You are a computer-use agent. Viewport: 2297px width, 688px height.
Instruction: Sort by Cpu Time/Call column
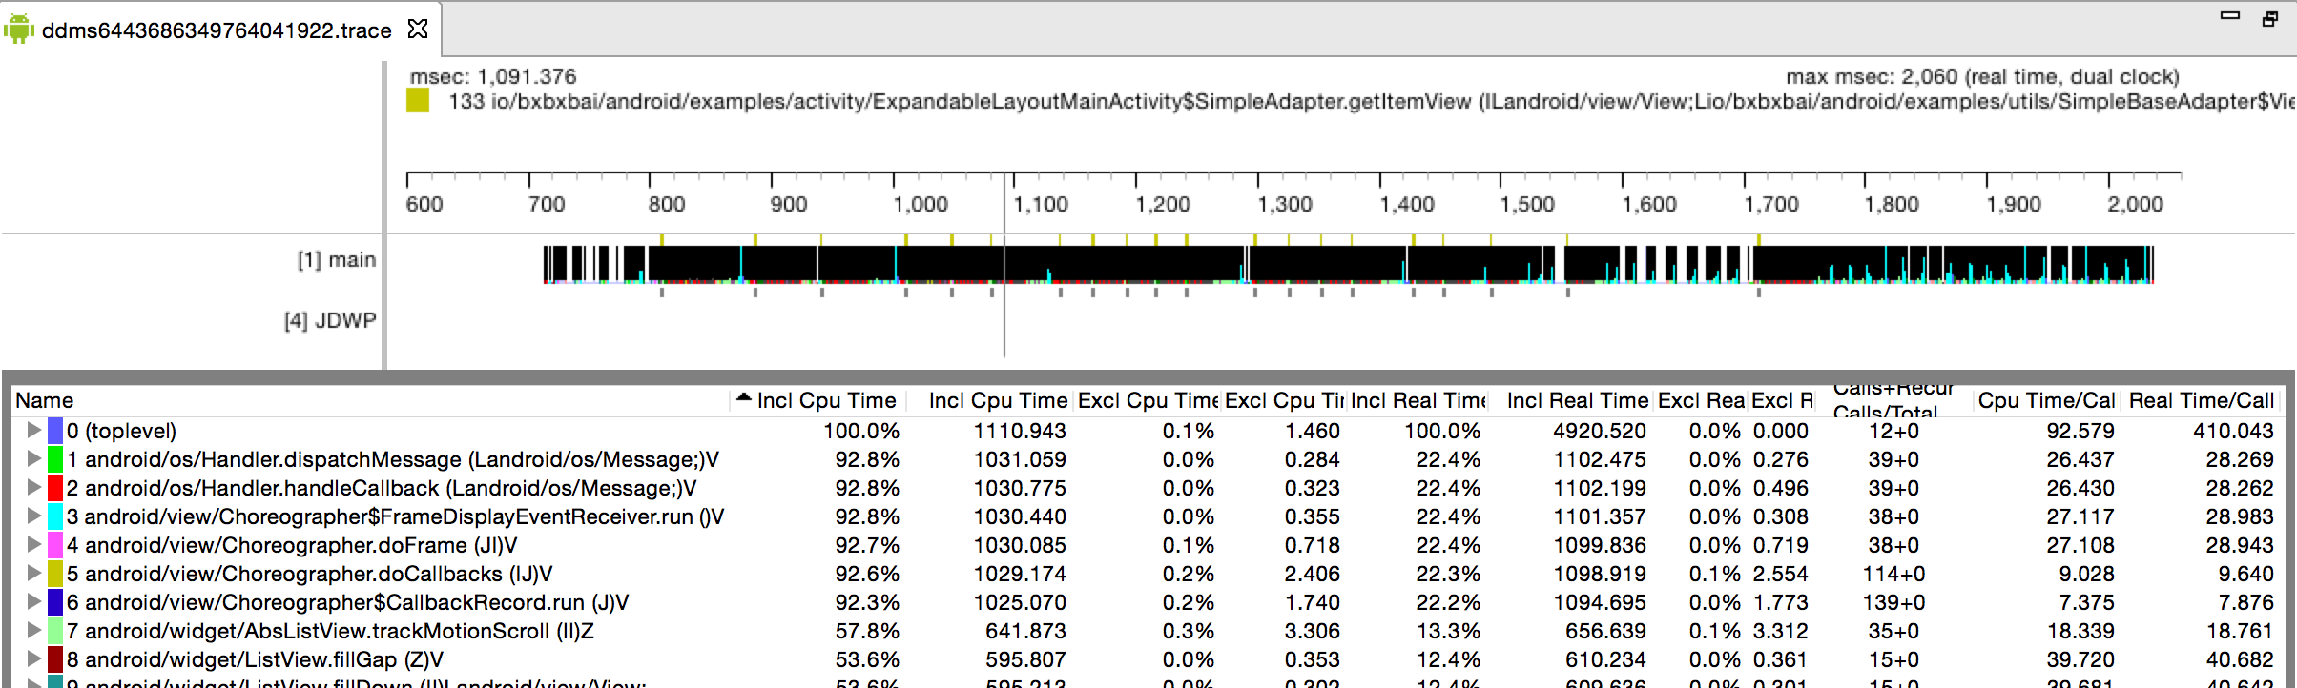pyautogui.click(x=2046, y=400)
